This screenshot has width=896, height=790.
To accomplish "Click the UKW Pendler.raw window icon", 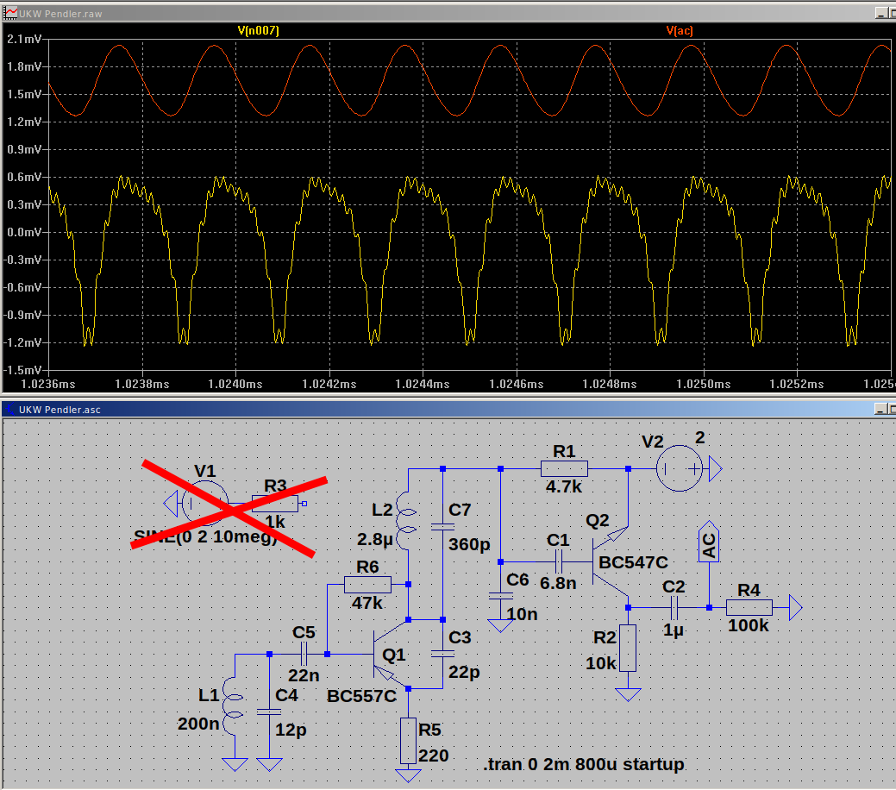I will 9,12.
